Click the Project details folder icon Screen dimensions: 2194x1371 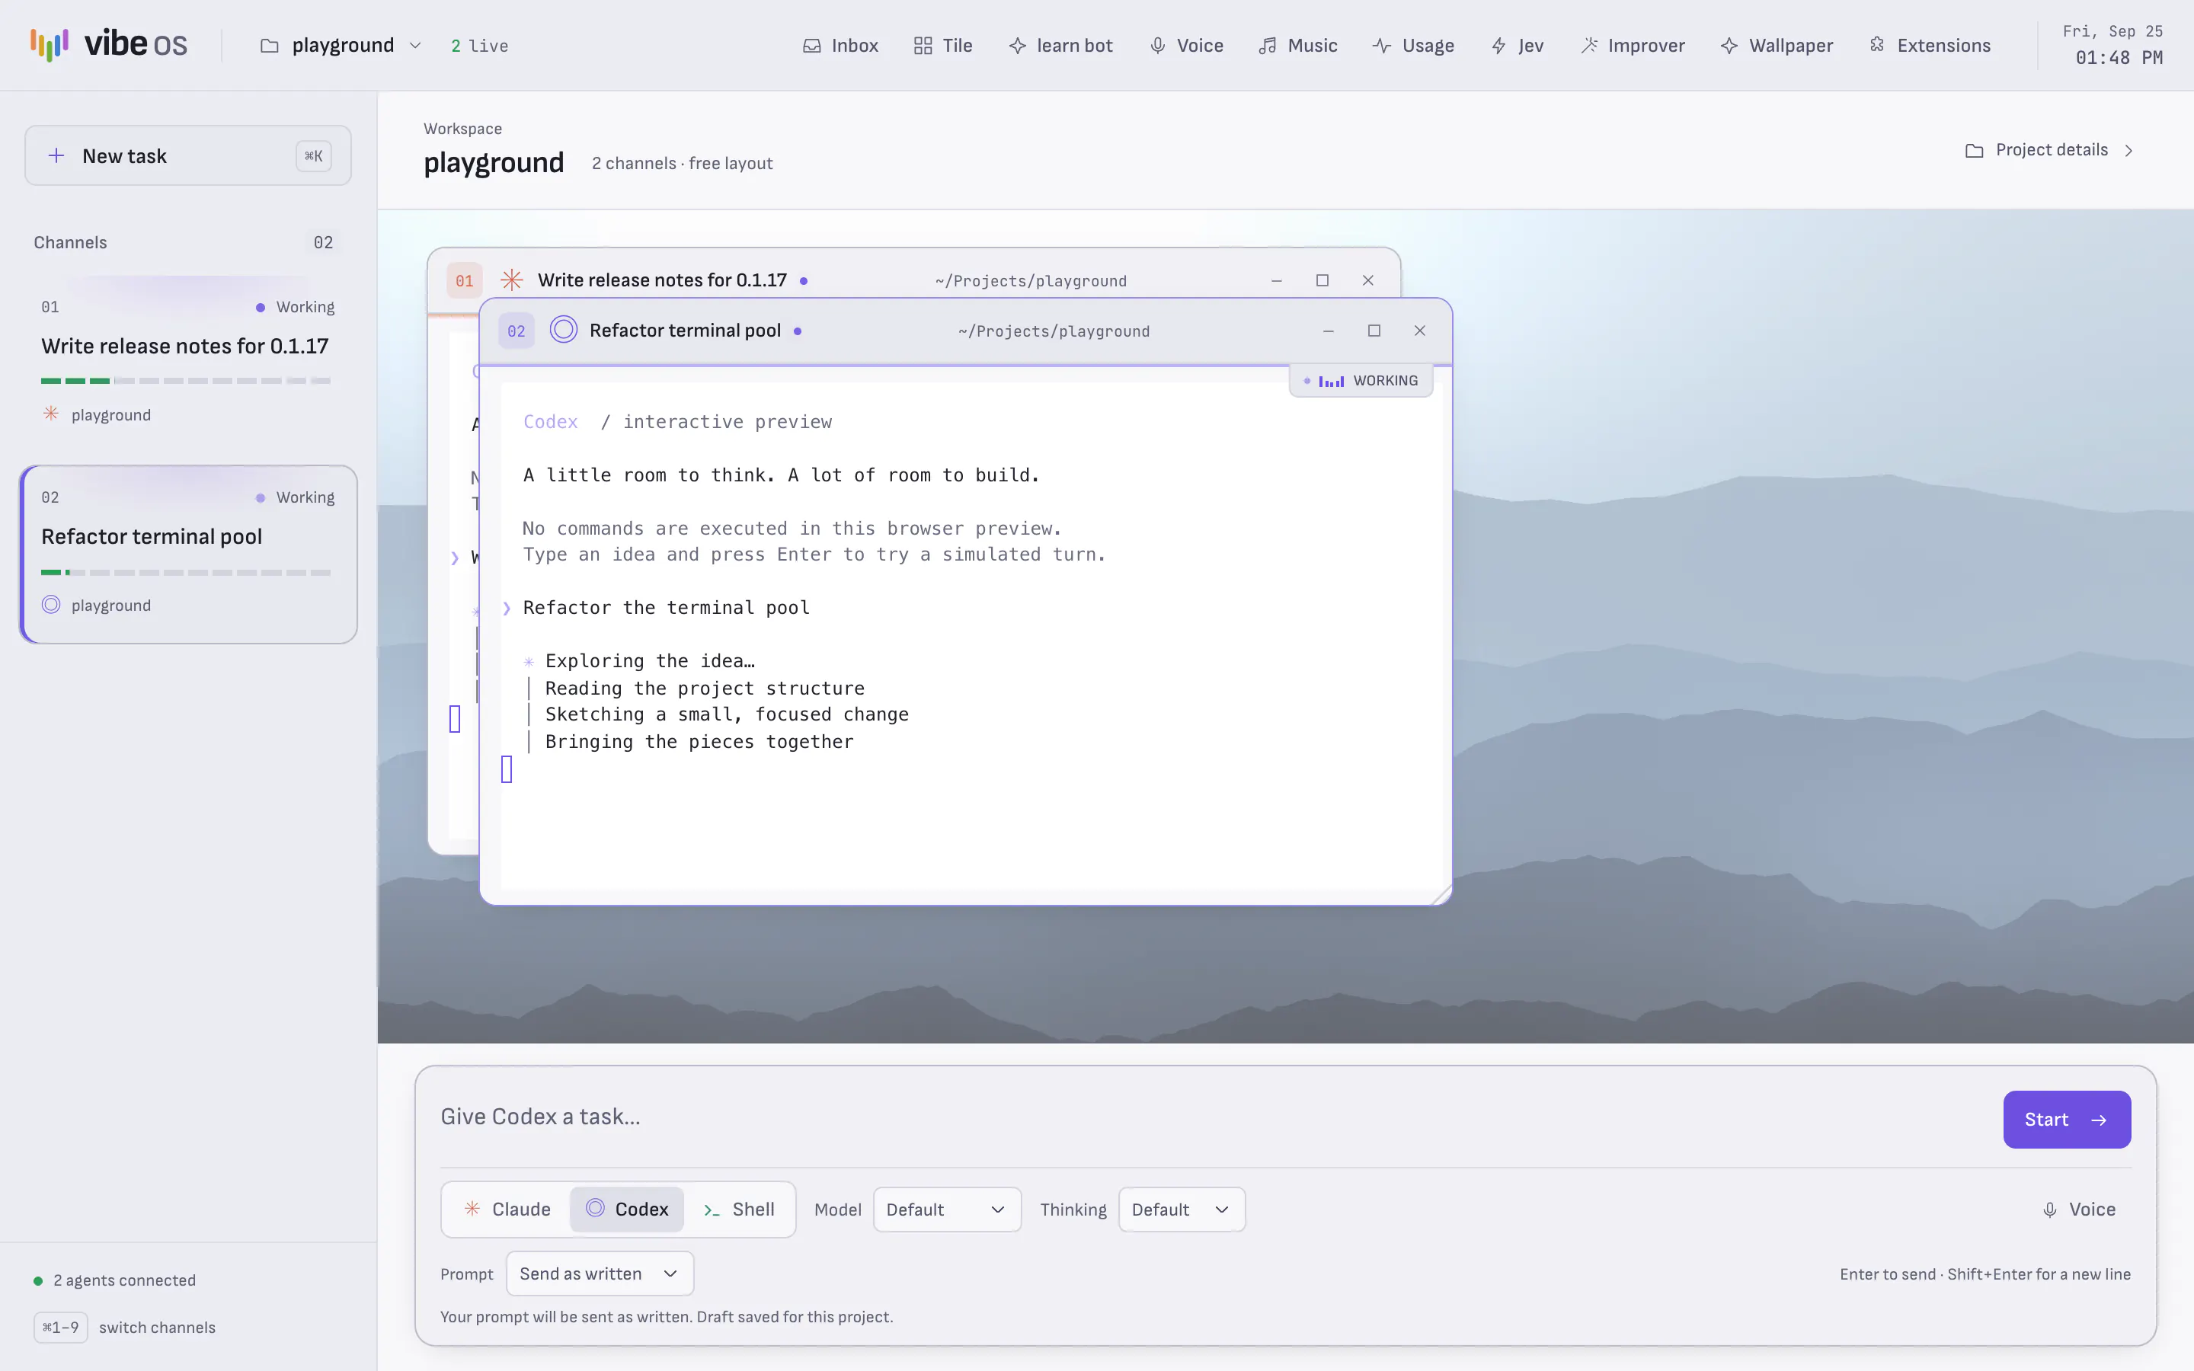(1974, 151)
